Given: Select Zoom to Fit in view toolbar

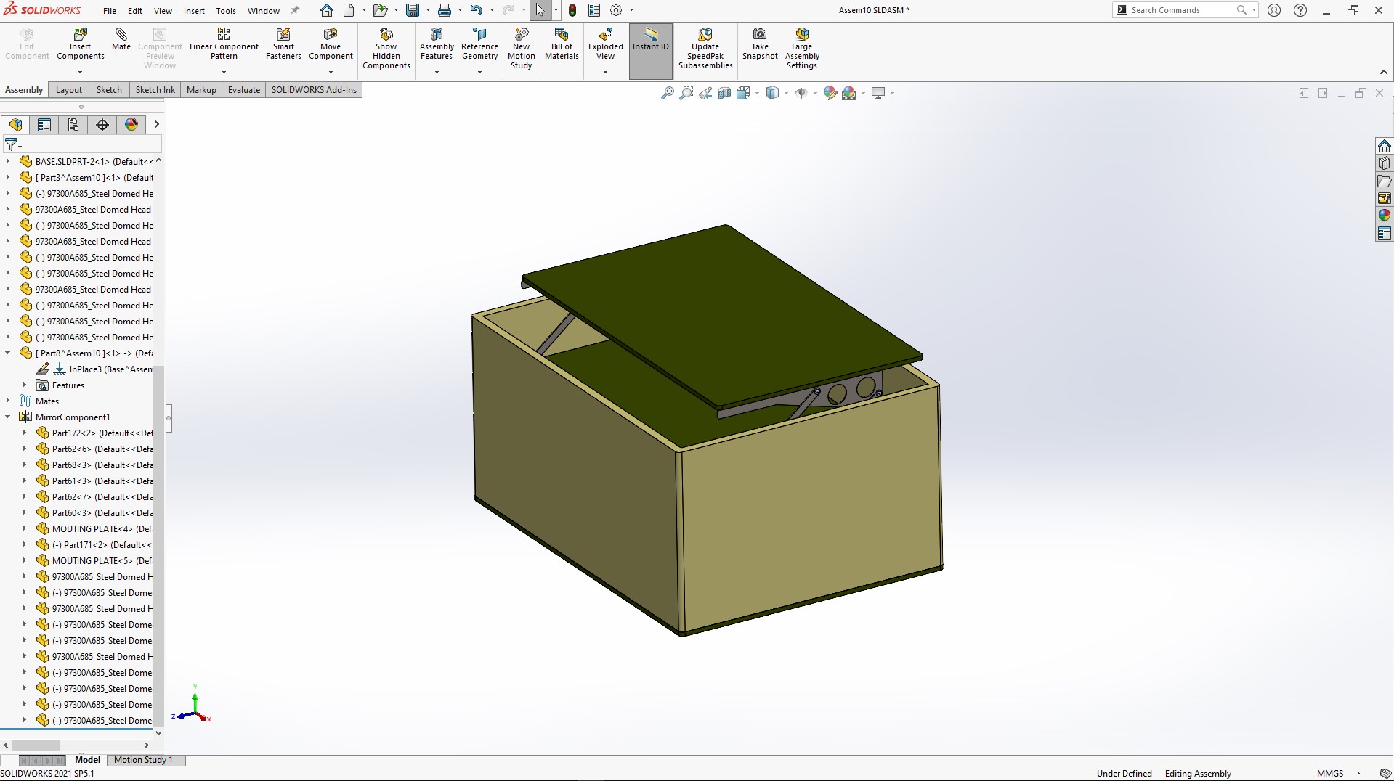Looking at the screenshot, I should click(667, 93).
